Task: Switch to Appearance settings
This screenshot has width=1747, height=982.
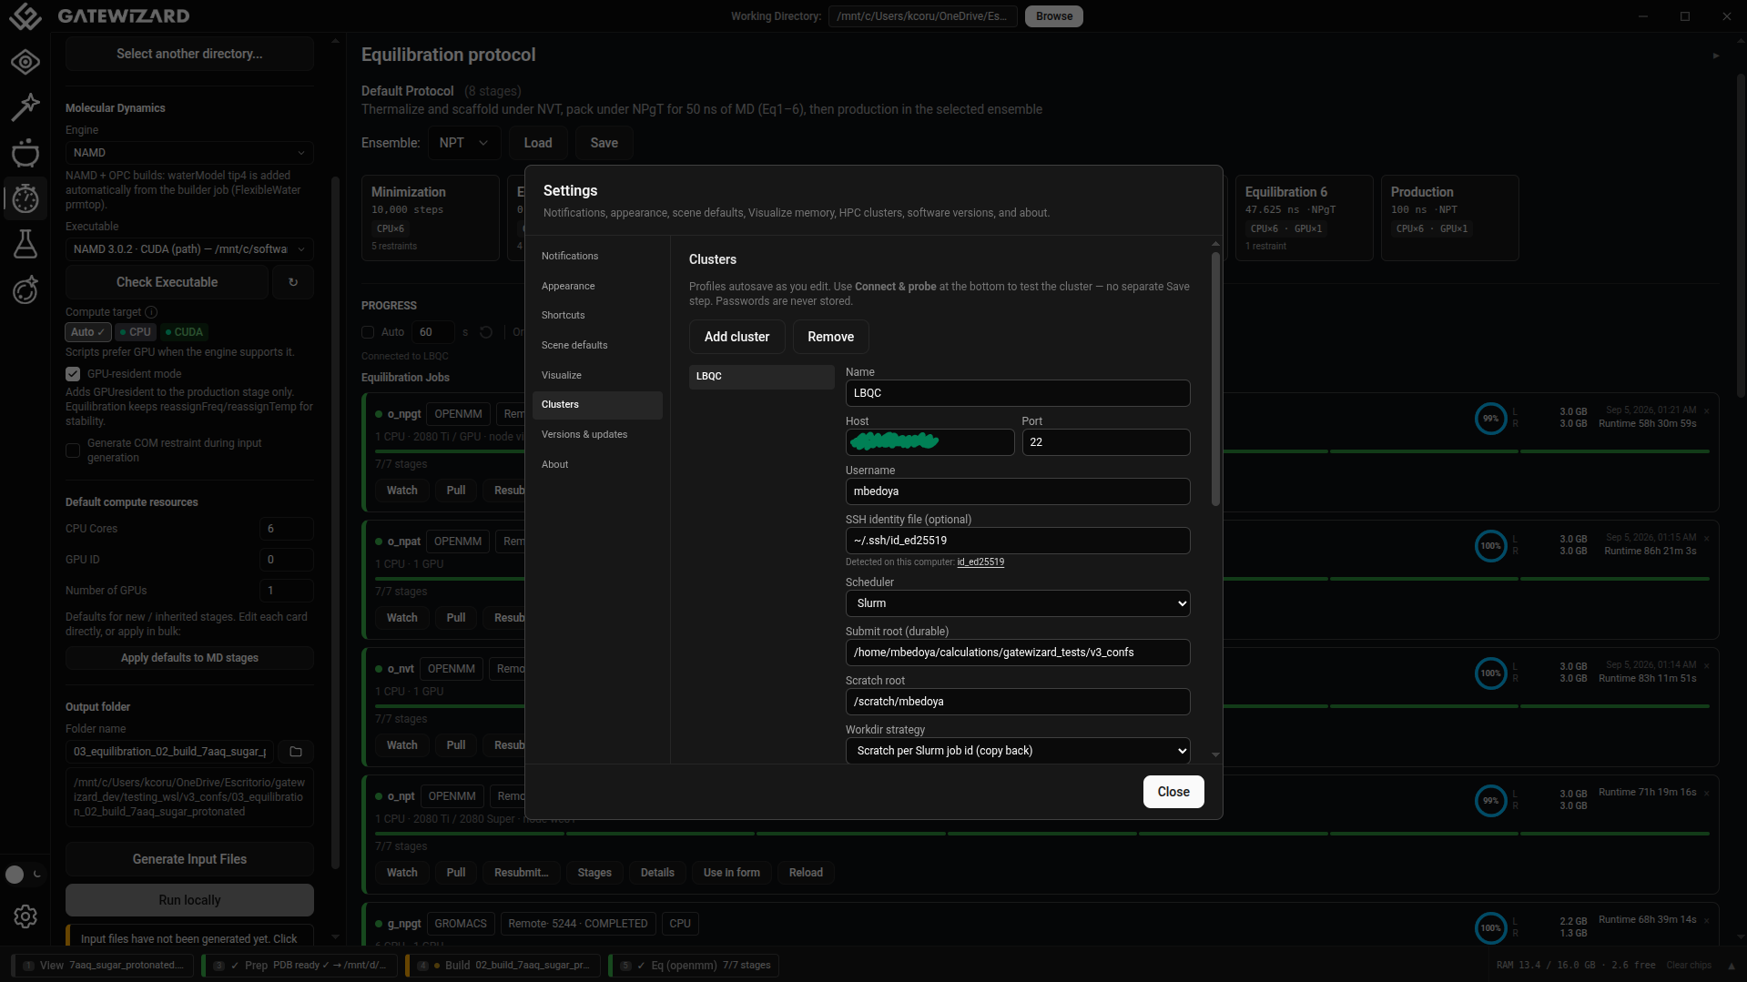Action: [x=597, y=286]
